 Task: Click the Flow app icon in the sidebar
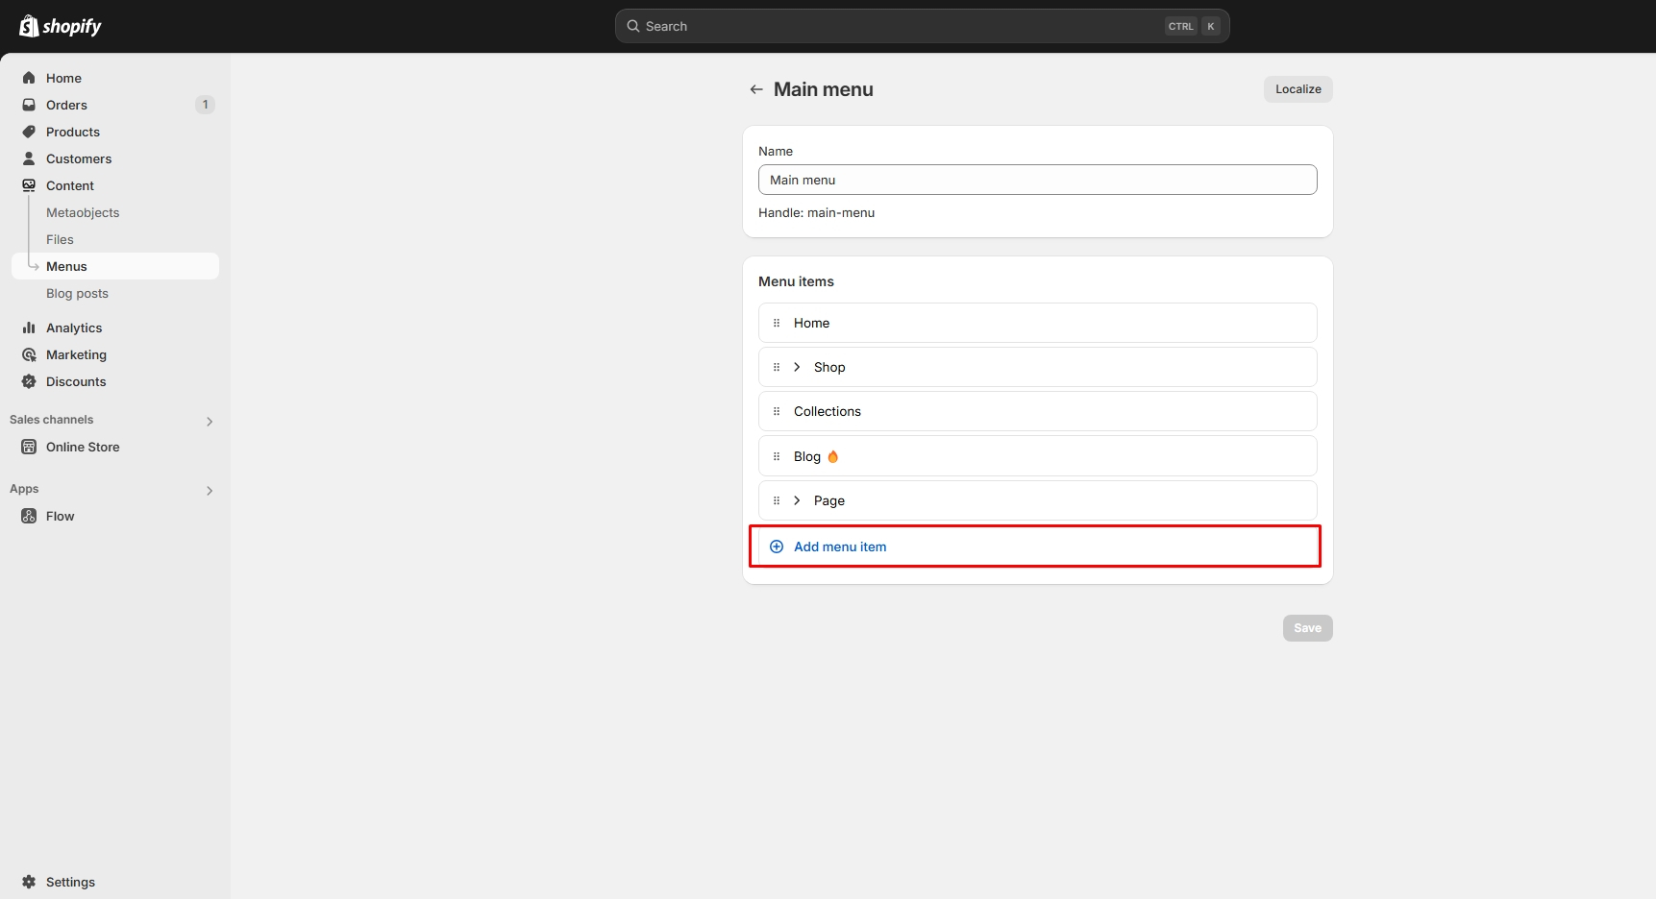[29, 516]
